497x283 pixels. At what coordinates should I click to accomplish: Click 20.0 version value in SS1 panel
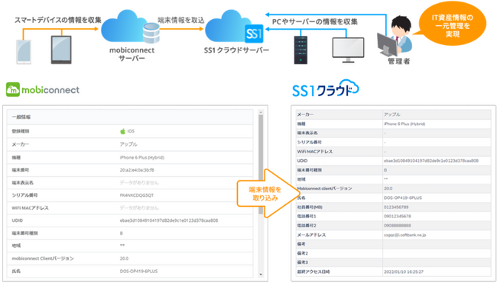pos(388,188)
